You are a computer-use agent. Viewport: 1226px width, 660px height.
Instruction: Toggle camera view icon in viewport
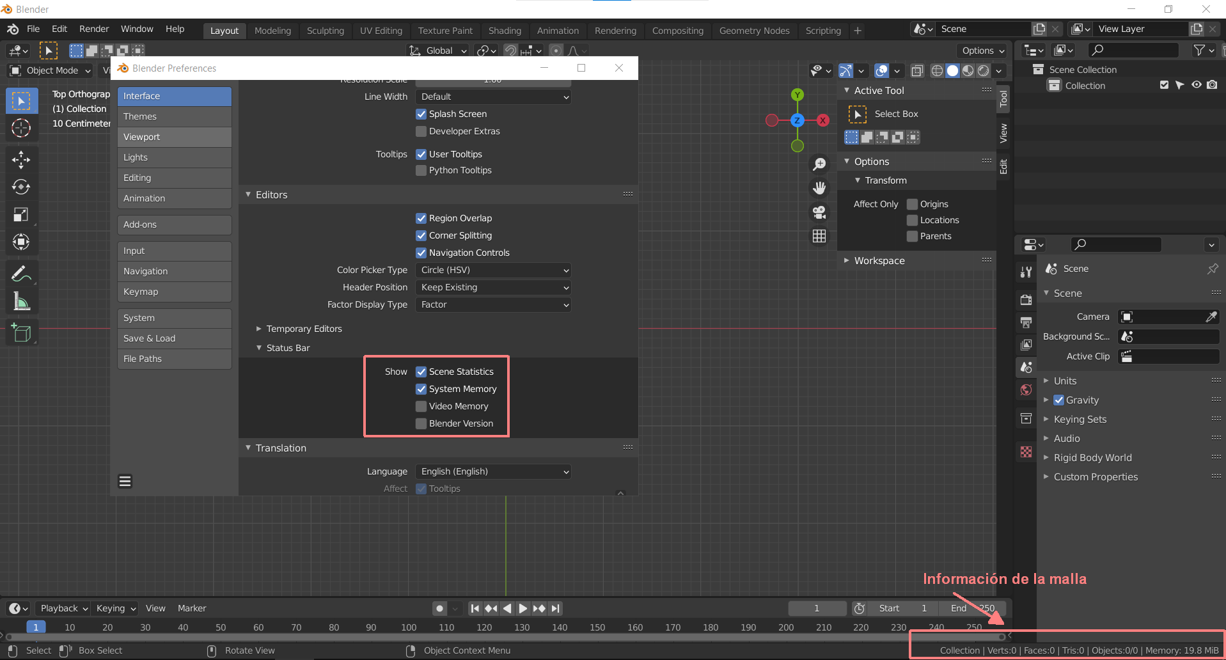819,212
